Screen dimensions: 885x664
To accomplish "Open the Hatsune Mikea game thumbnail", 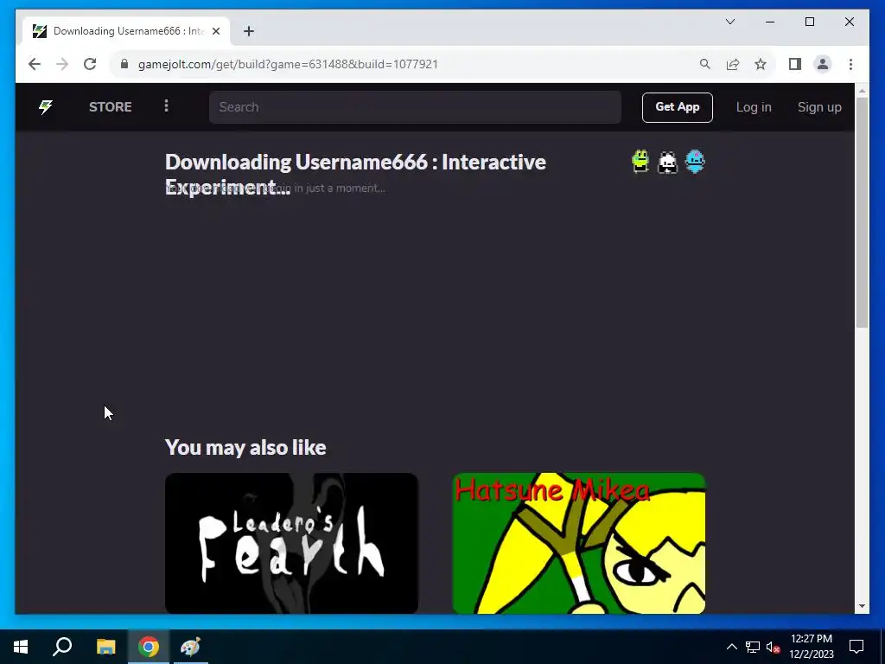I will pyautogui.click(x=579, y=543).
